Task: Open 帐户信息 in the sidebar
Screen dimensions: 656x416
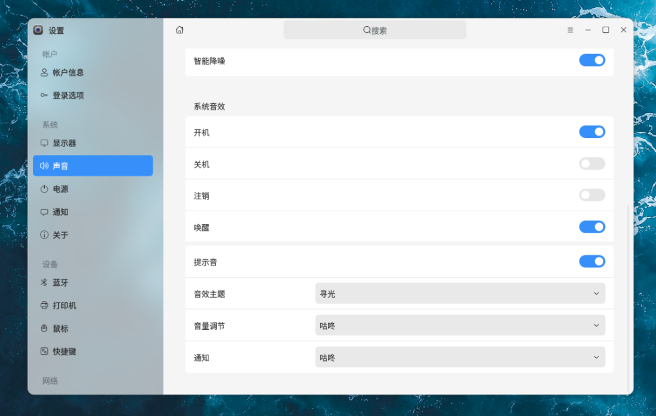Action: tap(68, 73)
